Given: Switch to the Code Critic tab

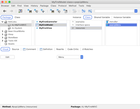Looking at the screenshot, I should click(73, 49).
